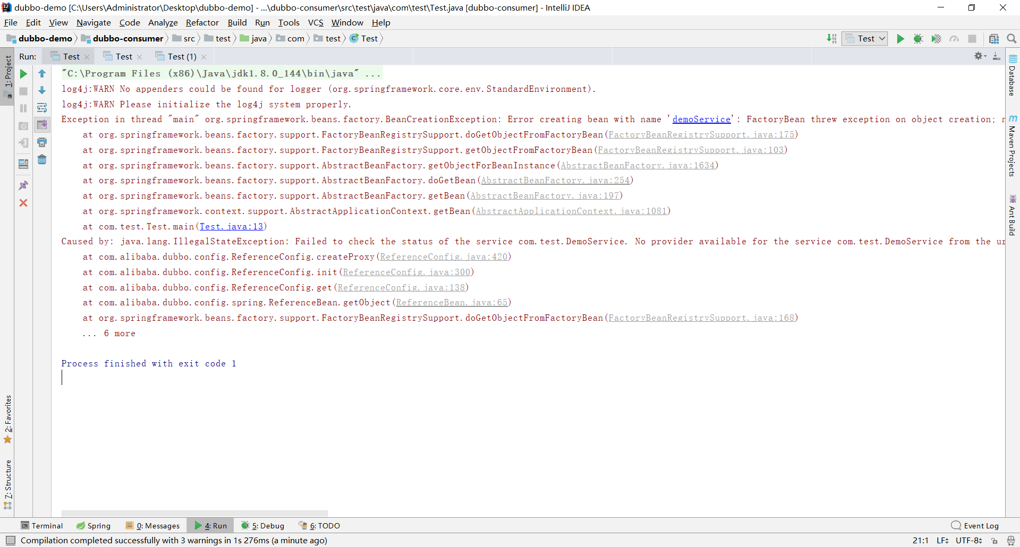Image resolution: width=1020 pixels, height=547 pixels.
Task: Select the dubbo-demo breadcrumb in the navigation bar
Action: [x=39, y=38]
